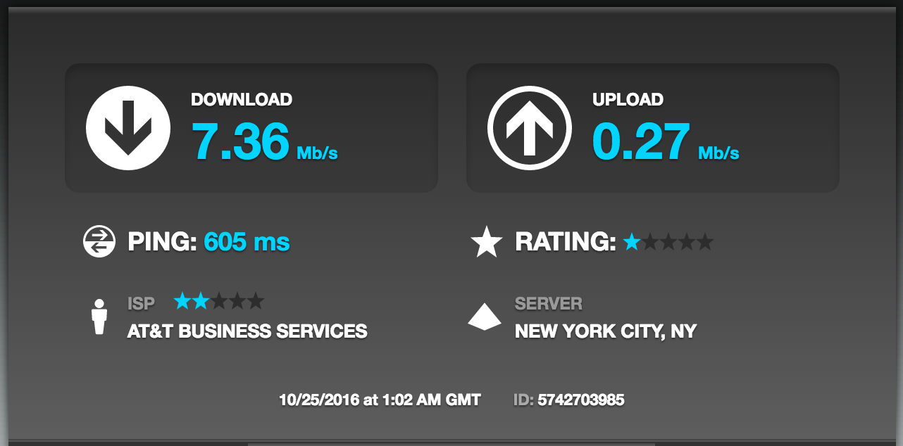This screenshot has height=446, width=903.
Task: Click the 605 ms ping value
Action: point(247,242)
